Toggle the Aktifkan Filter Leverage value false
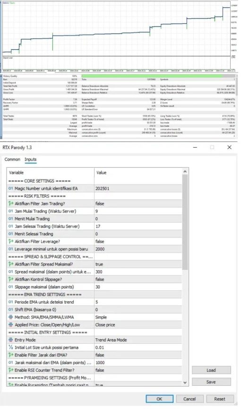The height and width of the screenshot is (409, 241). click(x=138, y=241)
